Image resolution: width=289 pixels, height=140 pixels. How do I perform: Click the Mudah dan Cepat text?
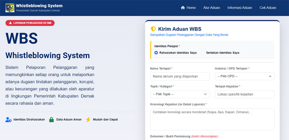tap(105, 119)
